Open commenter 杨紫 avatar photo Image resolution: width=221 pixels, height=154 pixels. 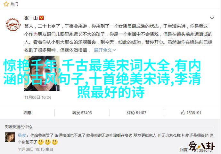click(10, 137)
